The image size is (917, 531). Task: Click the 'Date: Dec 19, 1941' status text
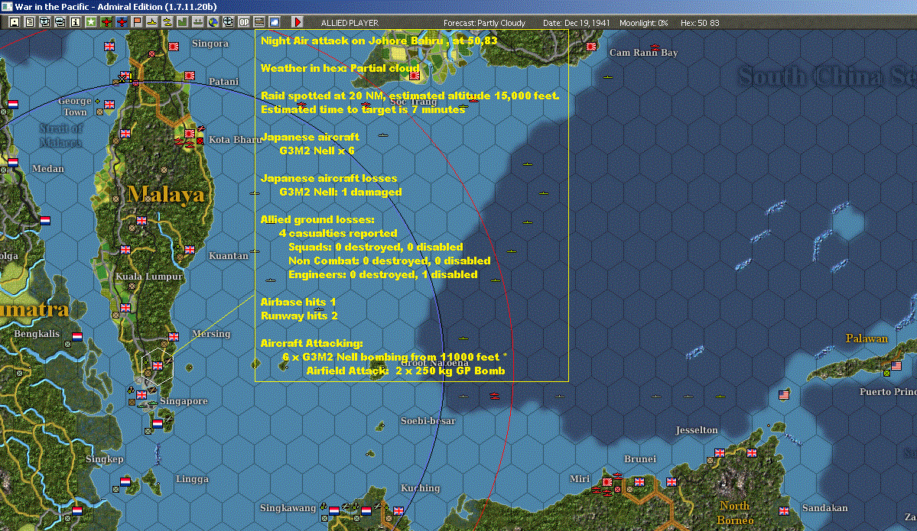576,23
